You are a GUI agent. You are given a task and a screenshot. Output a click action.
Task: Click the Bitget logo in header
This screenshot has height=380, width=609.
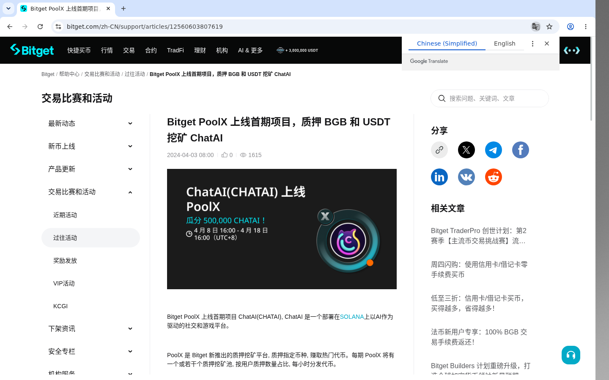pyautogui.click(x=32, y=50)
